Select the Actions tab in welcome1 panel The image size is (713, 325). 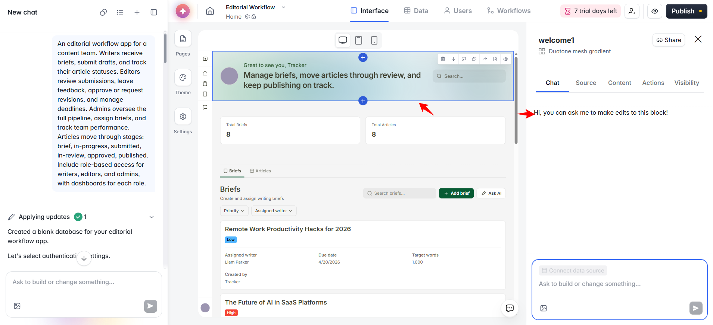653,83
